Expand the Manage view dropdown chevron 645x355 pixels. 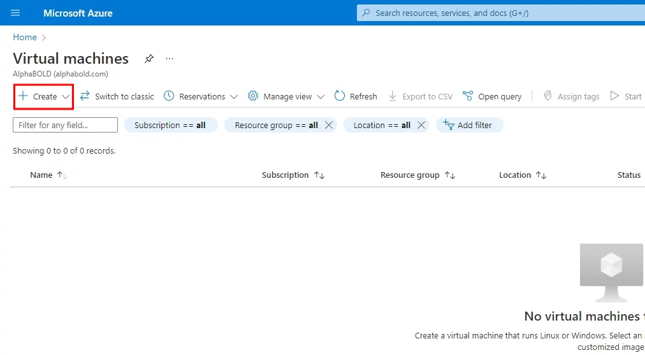[321, 97]
